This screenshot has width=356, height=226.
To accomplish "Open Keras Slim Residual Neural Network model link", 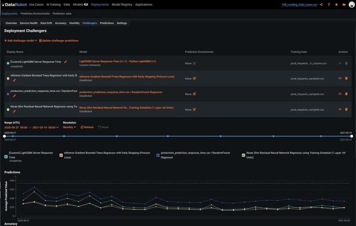I will (x=127, y=108).
